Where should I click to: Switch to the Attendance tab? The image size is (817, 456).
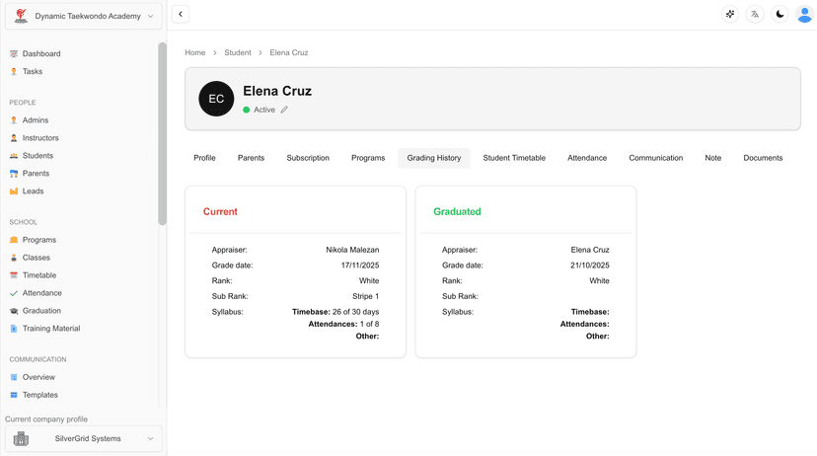(587, 158)
